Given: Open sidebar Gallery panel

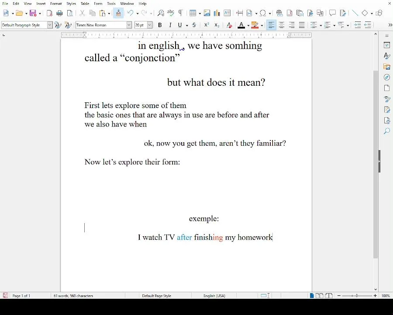Looking at the screenshot, I should click(x=387, y=66).
